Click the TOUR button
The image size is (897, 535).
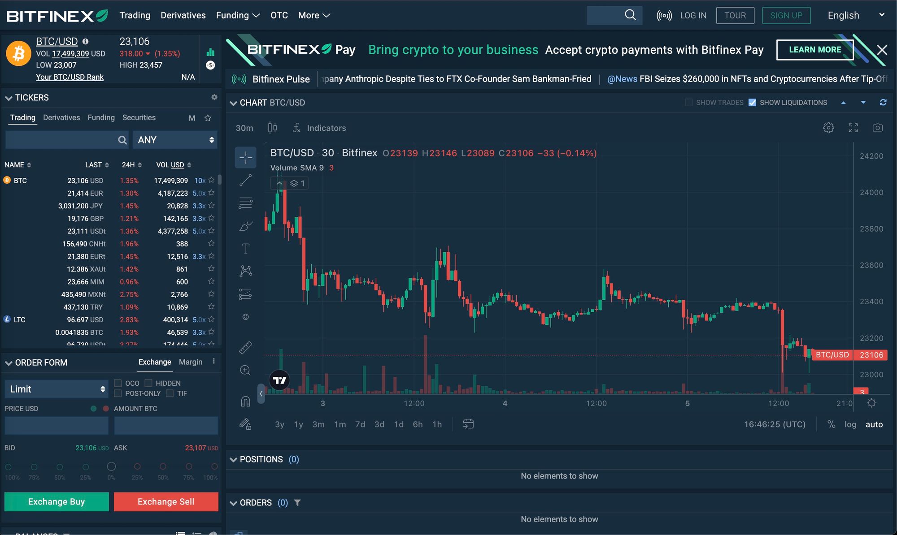(x=735, y=15)
